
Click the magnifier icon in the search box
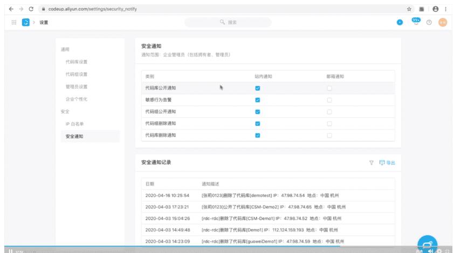pos(222,22)
